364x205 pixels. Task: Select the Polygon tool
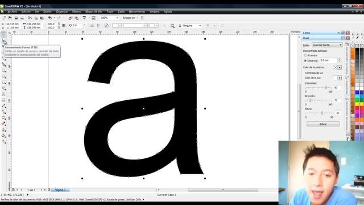tap(3, 82)
